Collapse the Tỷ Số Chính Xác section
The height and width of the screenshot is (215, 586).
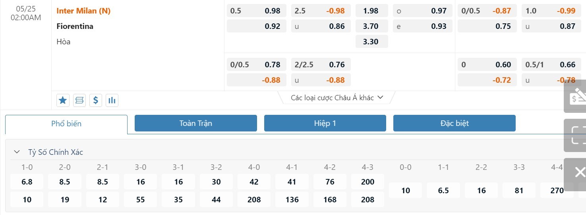pyautogui.click(x=17, y=152)
